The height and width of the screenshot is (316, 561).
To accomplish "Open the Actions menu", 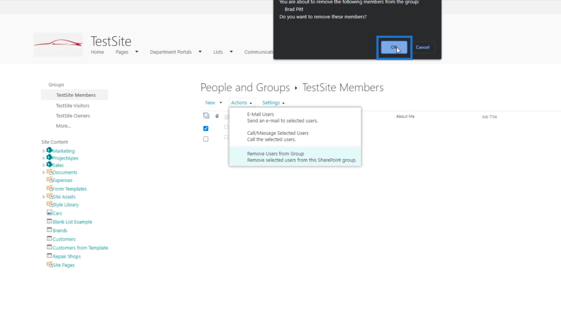I will (x=242, y=103).
